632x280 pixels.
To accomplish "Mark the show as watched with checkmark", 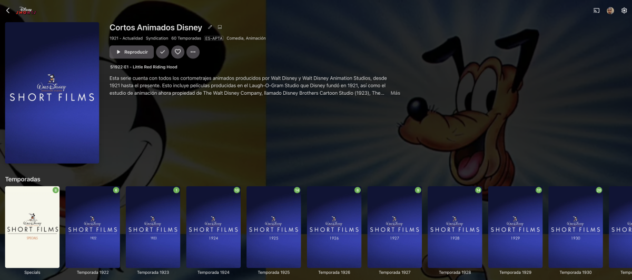I will pos(163,52).
